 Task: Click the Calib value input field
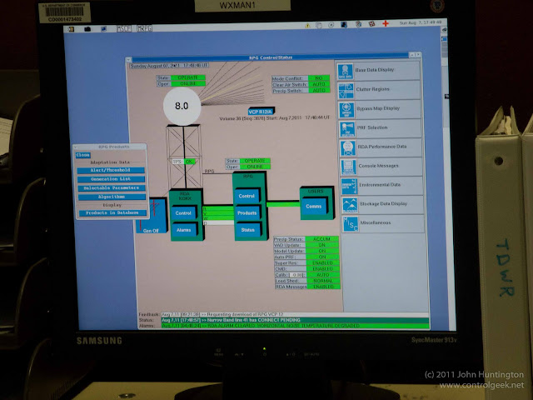pos(297,275)
